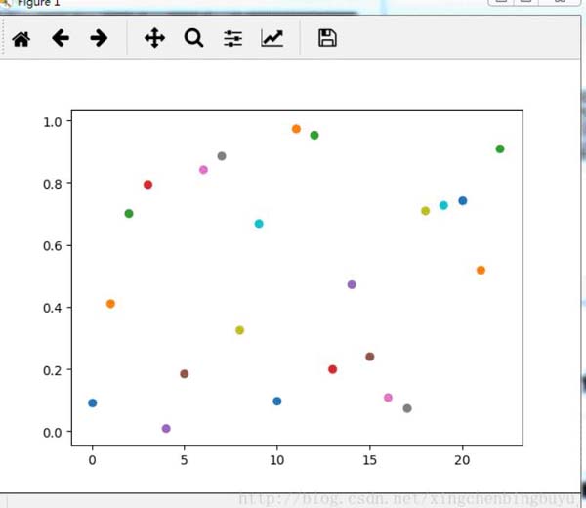
Task: Click the orange point at x=11 near the top
Action: pos(296,129)
